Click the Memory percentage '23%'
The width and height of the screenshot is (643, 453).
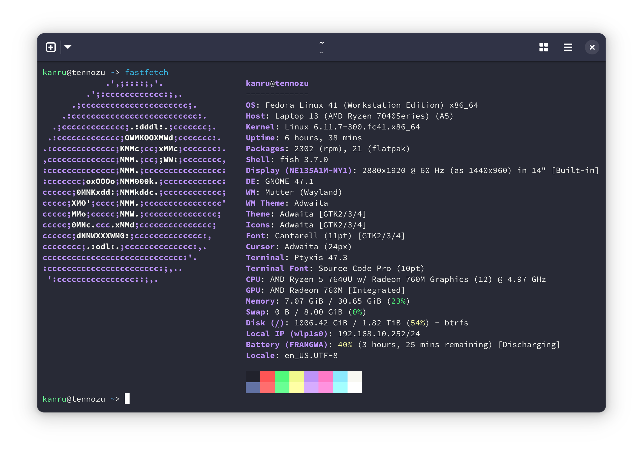click(x=398, y=301)
